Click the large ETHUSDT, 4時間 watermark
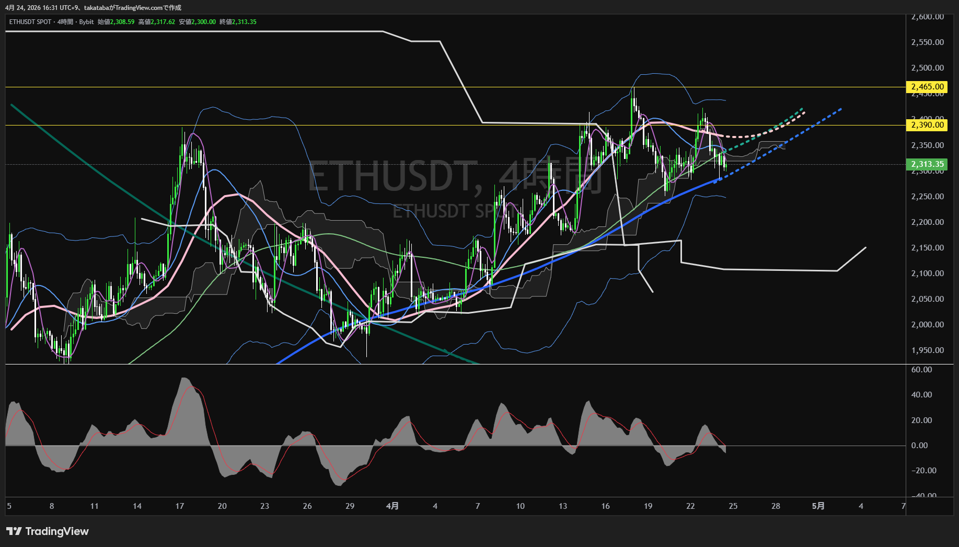The width and height of the screenshot is (959, 547). [455, 176]
